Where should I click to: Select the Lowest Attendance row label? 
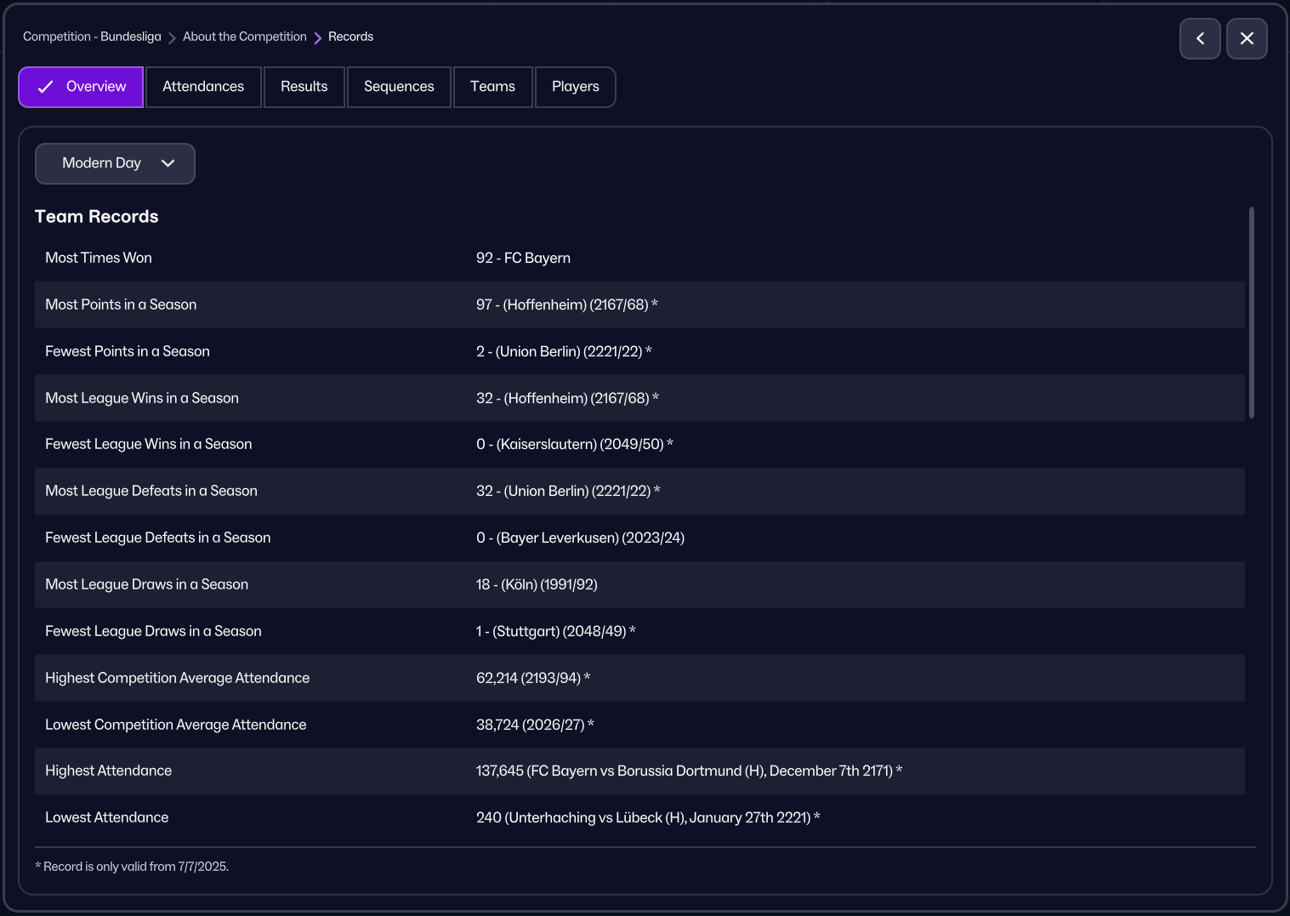tap(107, 817)
